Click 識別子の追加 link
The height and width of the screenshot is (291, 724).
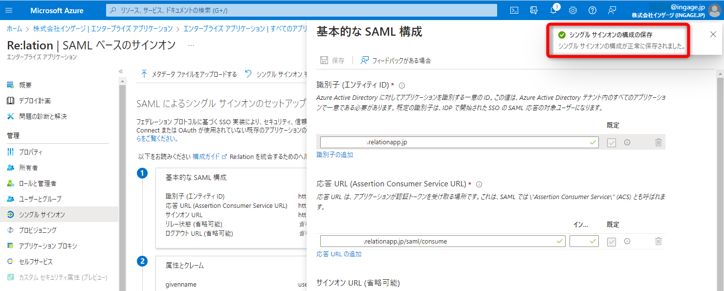pyautogui.click(x=335, y=155)
